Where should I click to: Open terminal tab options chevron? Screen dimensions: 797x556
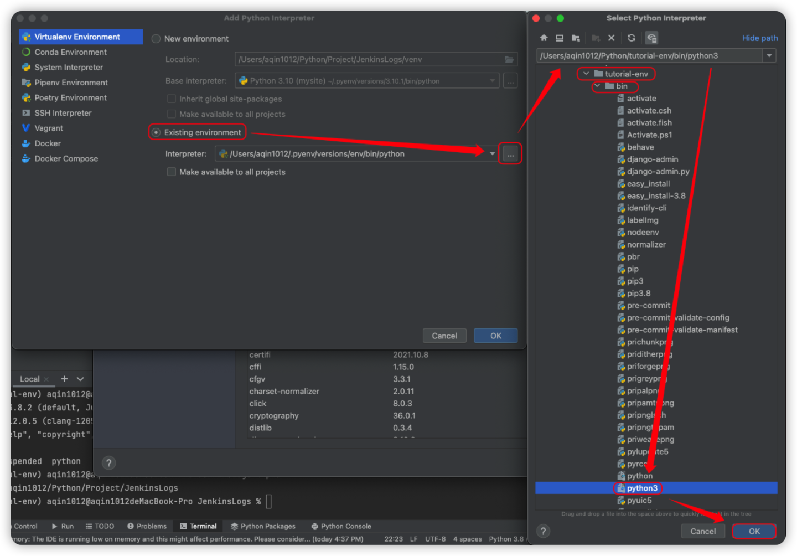[x=80, y=379]
